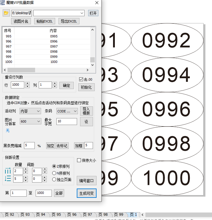Click the 第 start number field
The width and height of the screenshot is (212, 220).
19,193
